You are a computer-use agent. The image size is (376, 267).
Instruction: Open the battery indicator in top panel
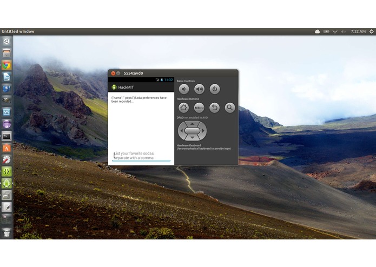[326, 31]
